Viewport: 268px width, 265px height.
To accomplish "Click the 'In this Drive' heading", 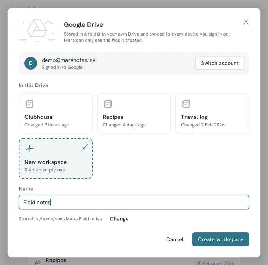I will coord(33,85).
